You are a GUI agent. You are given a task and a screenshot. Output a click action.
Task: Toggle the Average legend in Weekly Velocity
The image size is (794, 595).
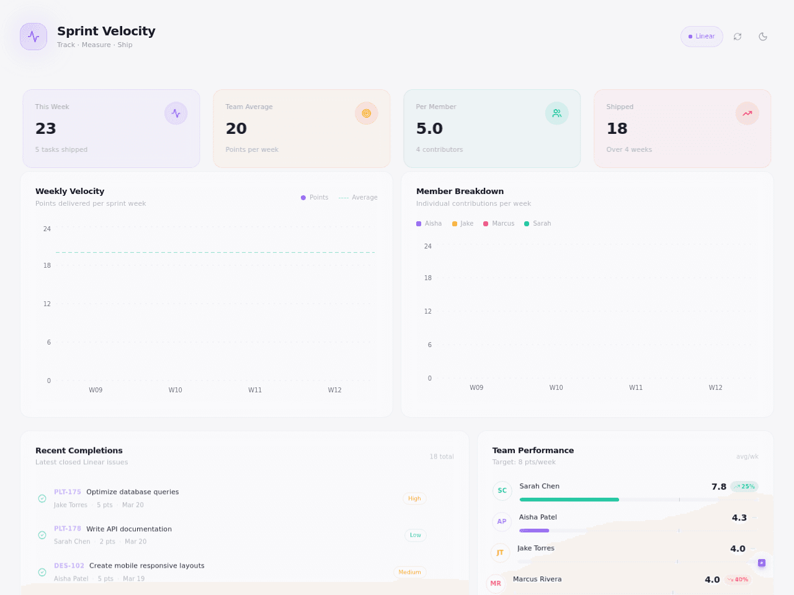coord(358,198)
